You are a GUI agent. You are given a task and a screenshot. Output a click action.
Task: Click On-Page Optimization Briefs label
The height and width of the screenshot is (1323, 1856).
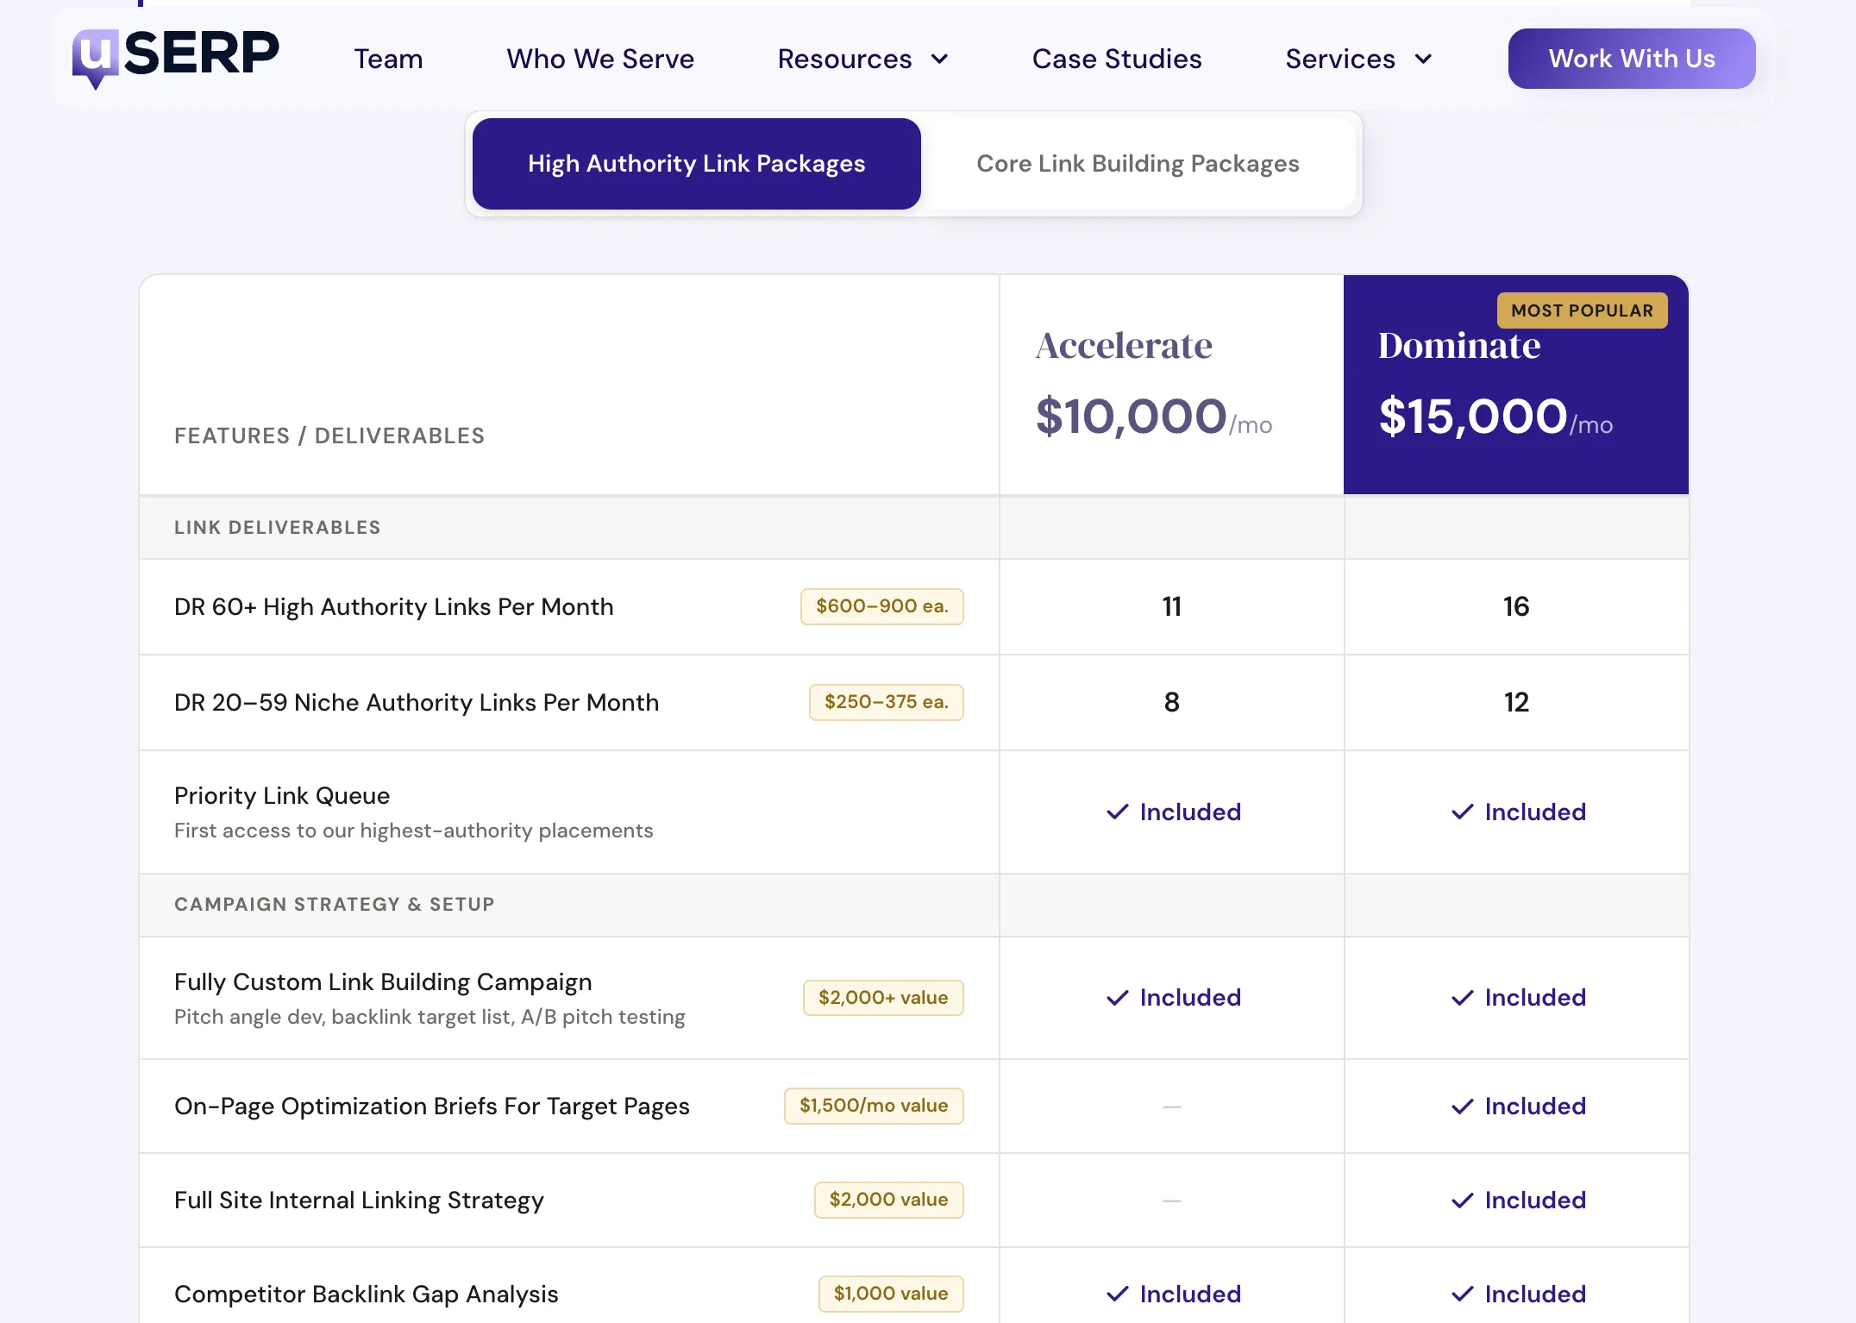(x=432, y=1106)
